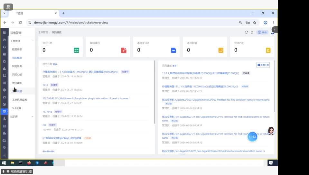Open the browser tab search dropdown
Image resolution: width=309 pixels, height=175 pixels.
tap(4, 13)
